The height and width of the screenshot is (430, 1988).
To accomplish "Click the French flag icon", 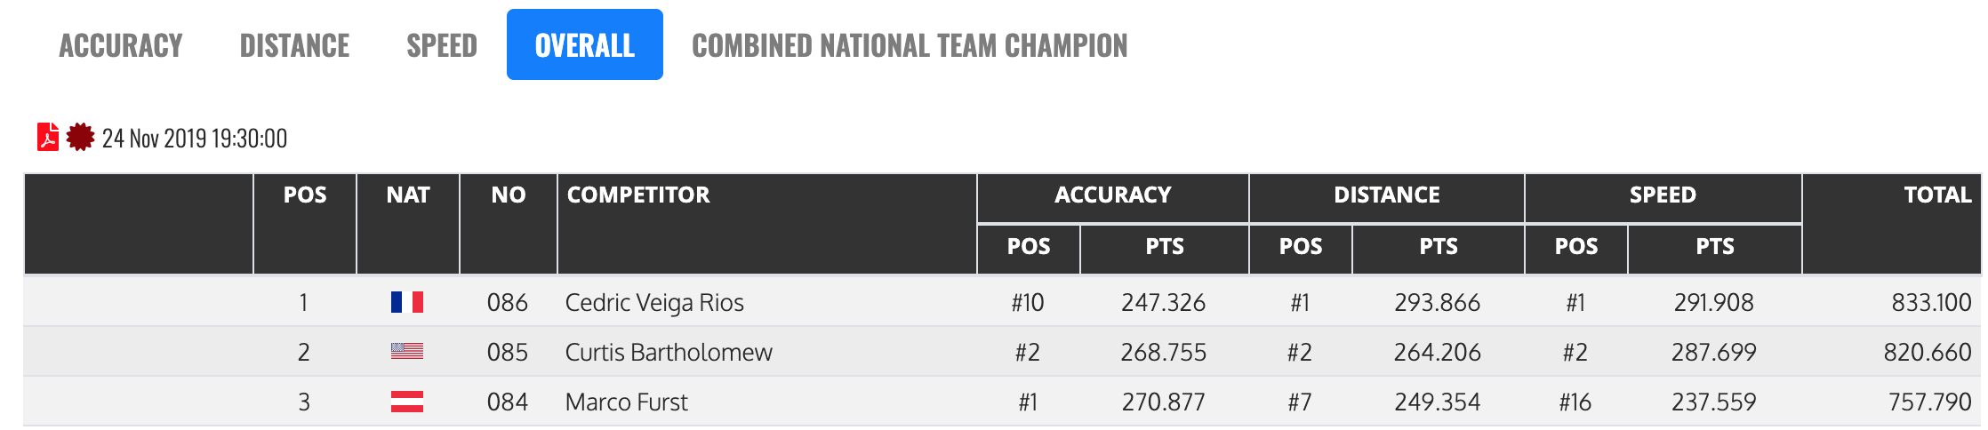I will [x=407, y=303].
